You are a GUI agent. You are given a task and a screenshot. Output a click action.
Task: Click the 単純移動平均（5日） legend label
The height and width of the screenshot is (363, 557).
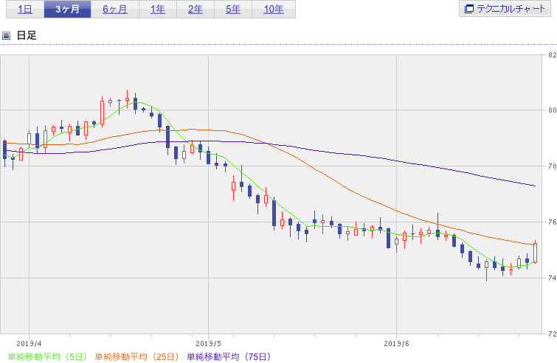[48, 356]
